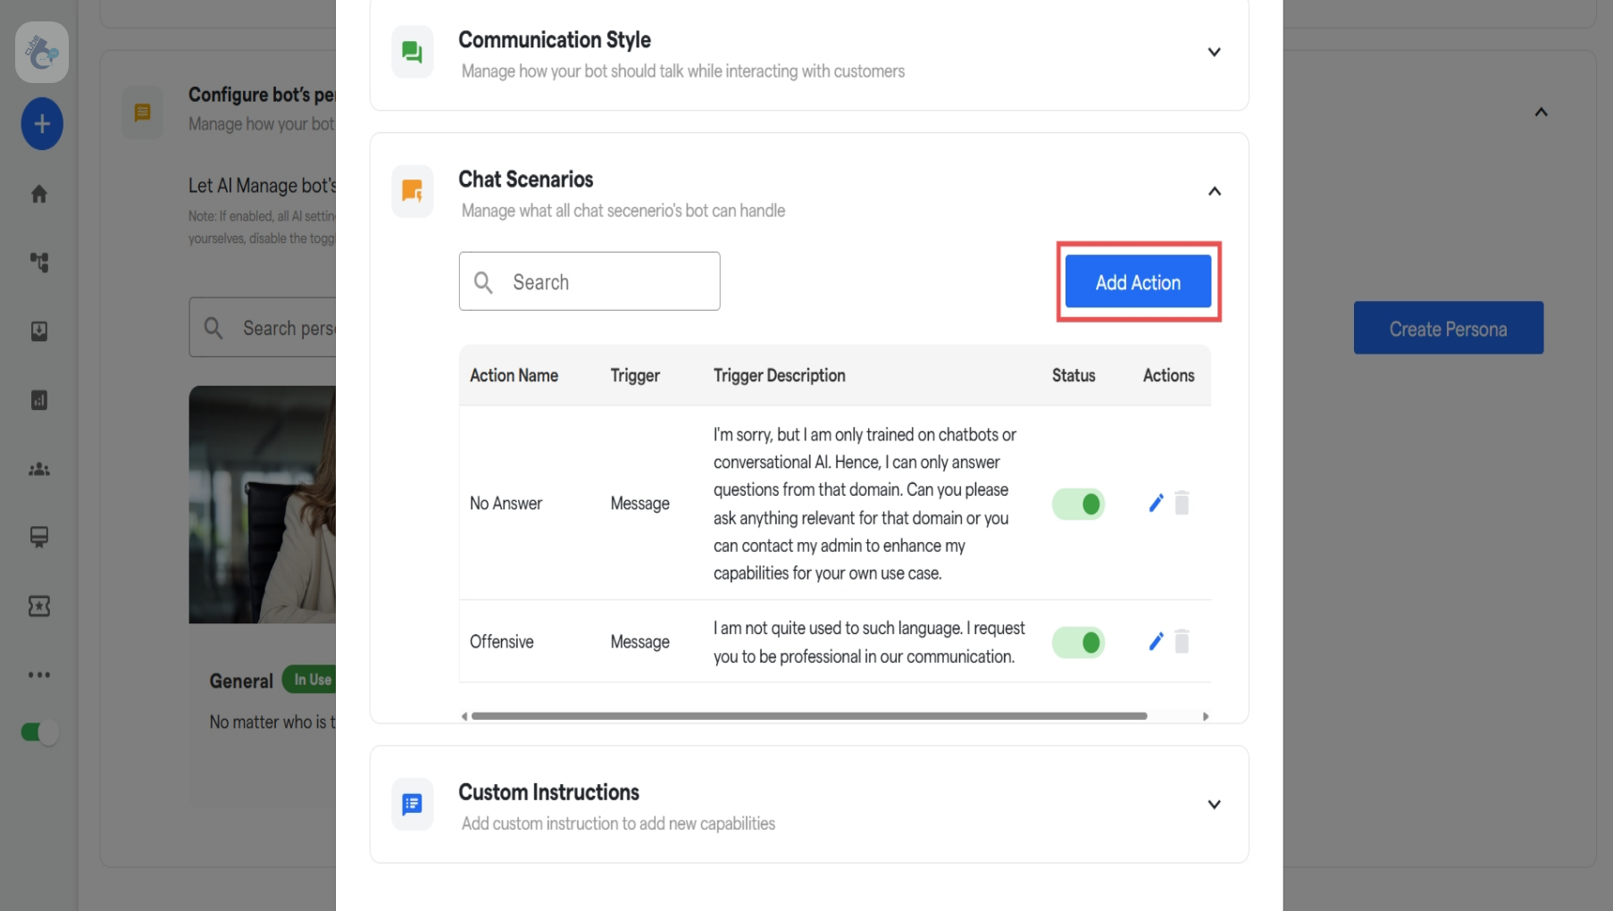The height and width of the screenshot is (911, 1613).
Task: Open the tickets sidebar icon
Action: pyautogui.click(x=39, y=606)
